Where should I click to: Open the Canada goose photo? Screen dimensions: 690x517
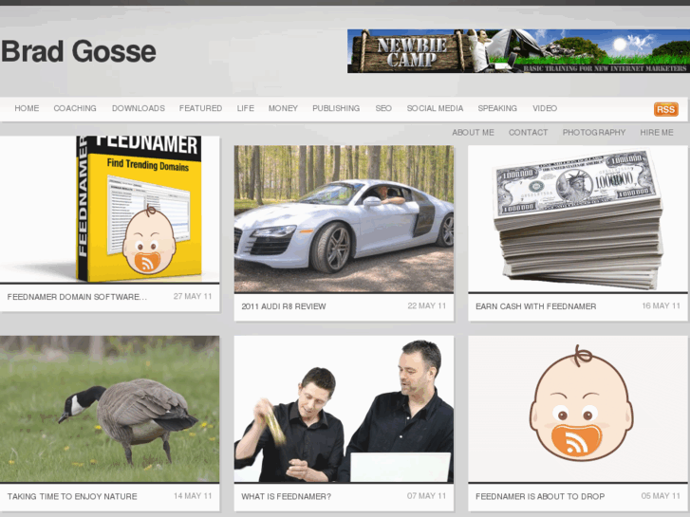(109, 409)
